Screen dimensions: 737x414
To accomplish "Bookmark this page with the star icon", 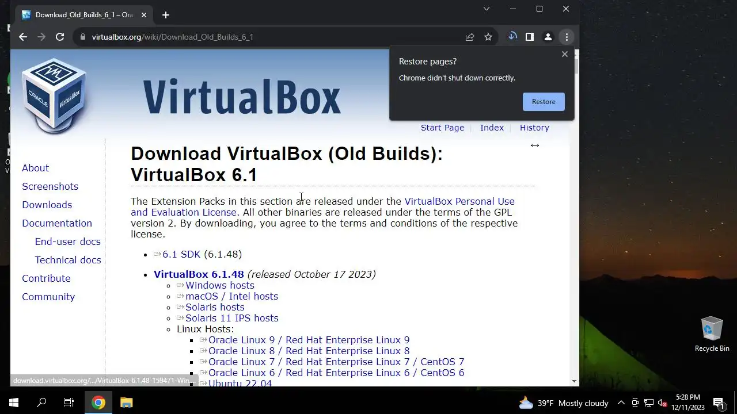I will click(488, 37).
